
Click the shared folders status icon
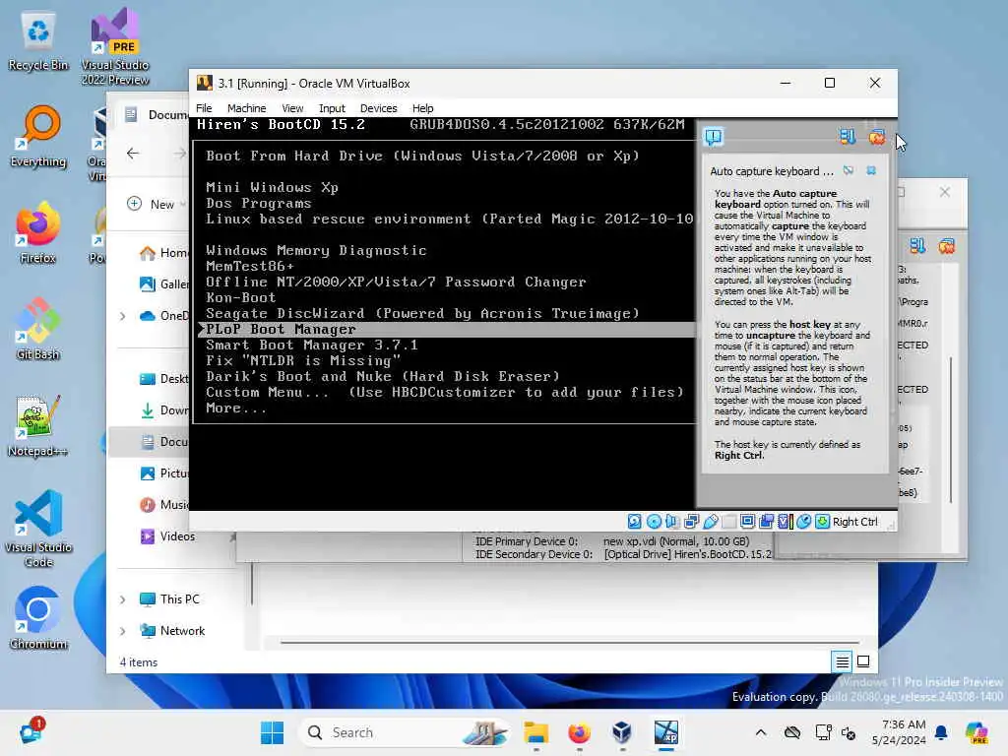click(x=729, y=522)
